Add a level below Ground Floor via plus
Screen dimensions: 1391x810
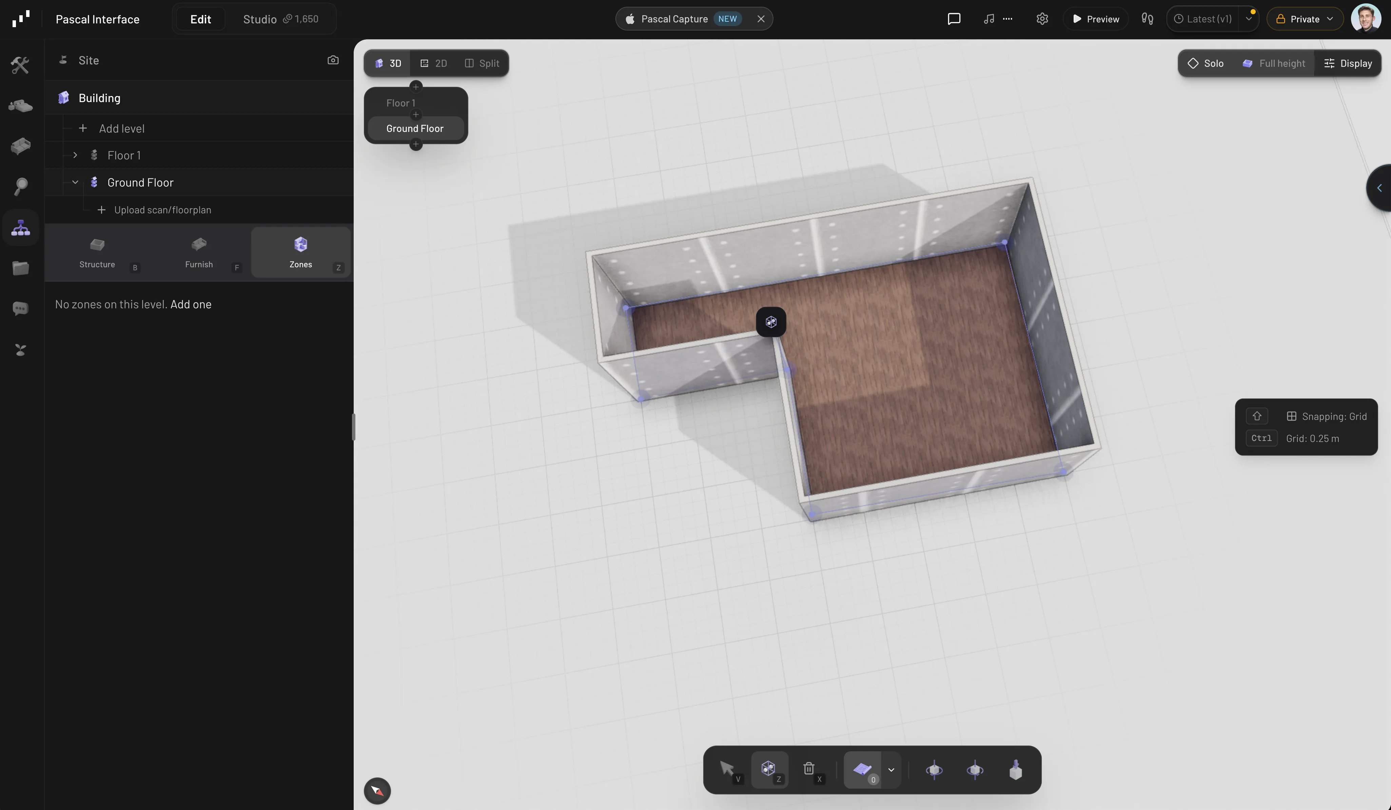click(416, 144)
